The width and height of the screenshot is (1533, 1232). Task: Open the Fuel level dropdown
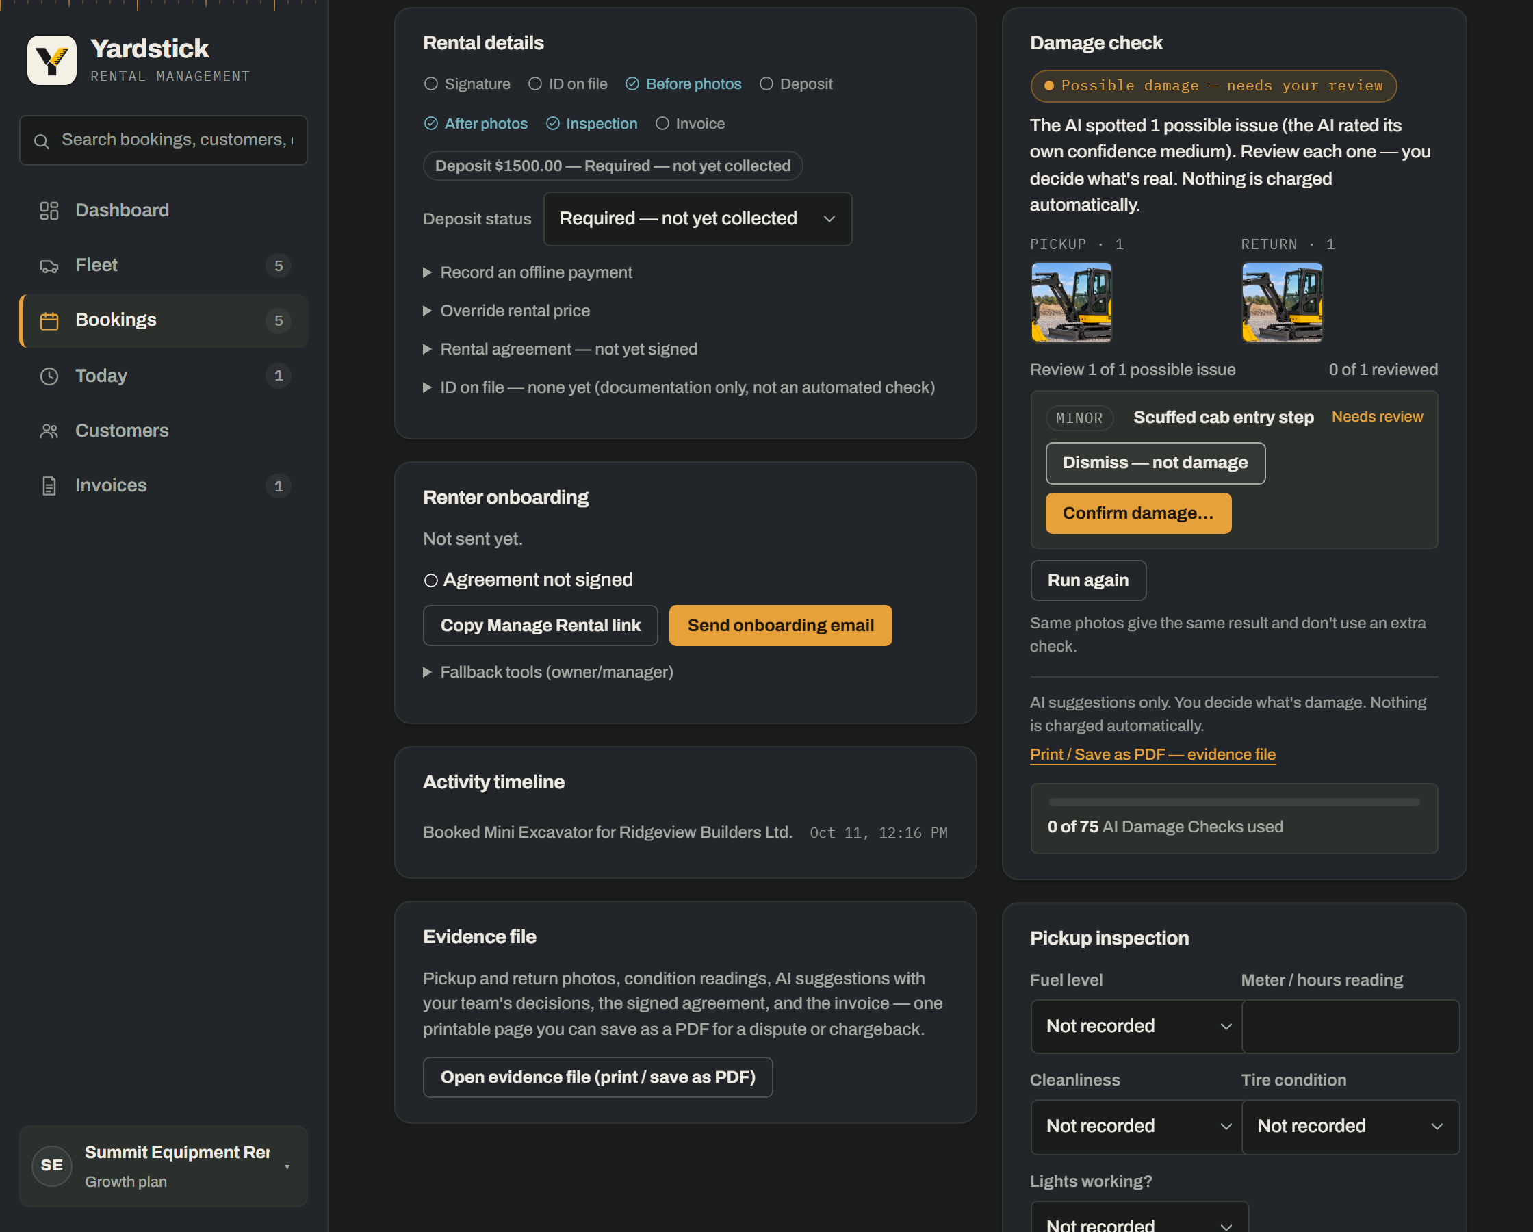coord(1137,1027)
